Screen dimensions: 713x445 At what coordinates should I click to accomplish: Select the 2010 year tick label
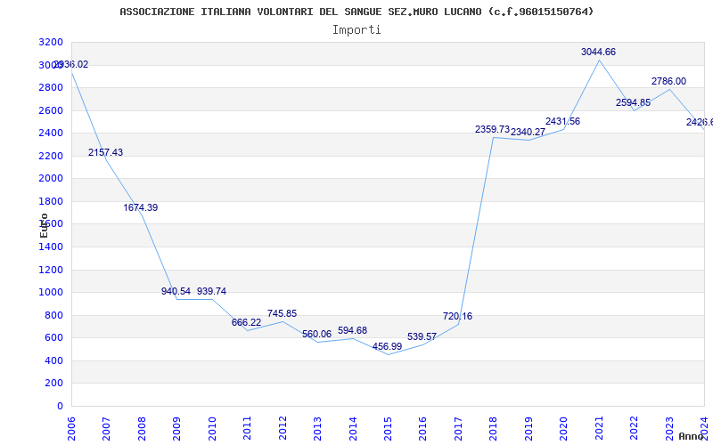pos(212,429)
